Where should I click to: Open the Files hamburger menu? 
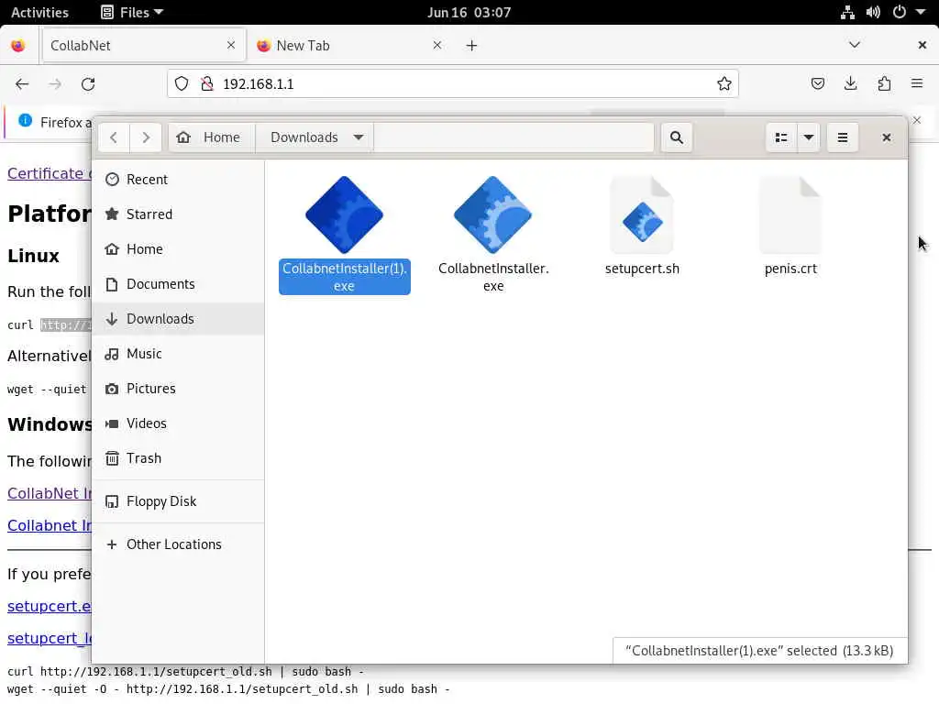coord(843,137)
